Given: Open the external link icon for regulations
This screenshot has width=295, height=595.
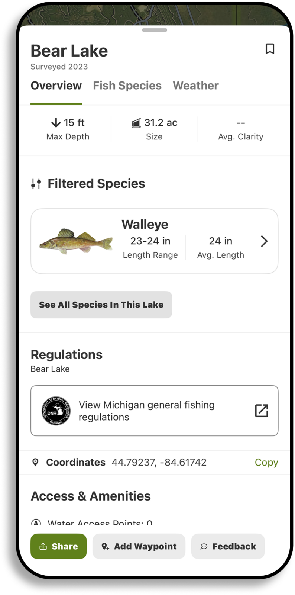Looking at the screenshot, I should click(x=262, y=411).
